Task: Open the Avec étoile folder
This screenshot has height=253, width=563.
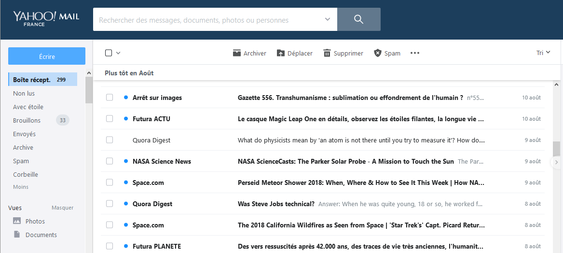Action: click(x=28, y=107)
